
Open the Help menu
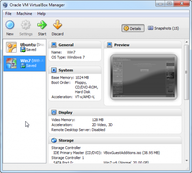click(x=41, y=14)
